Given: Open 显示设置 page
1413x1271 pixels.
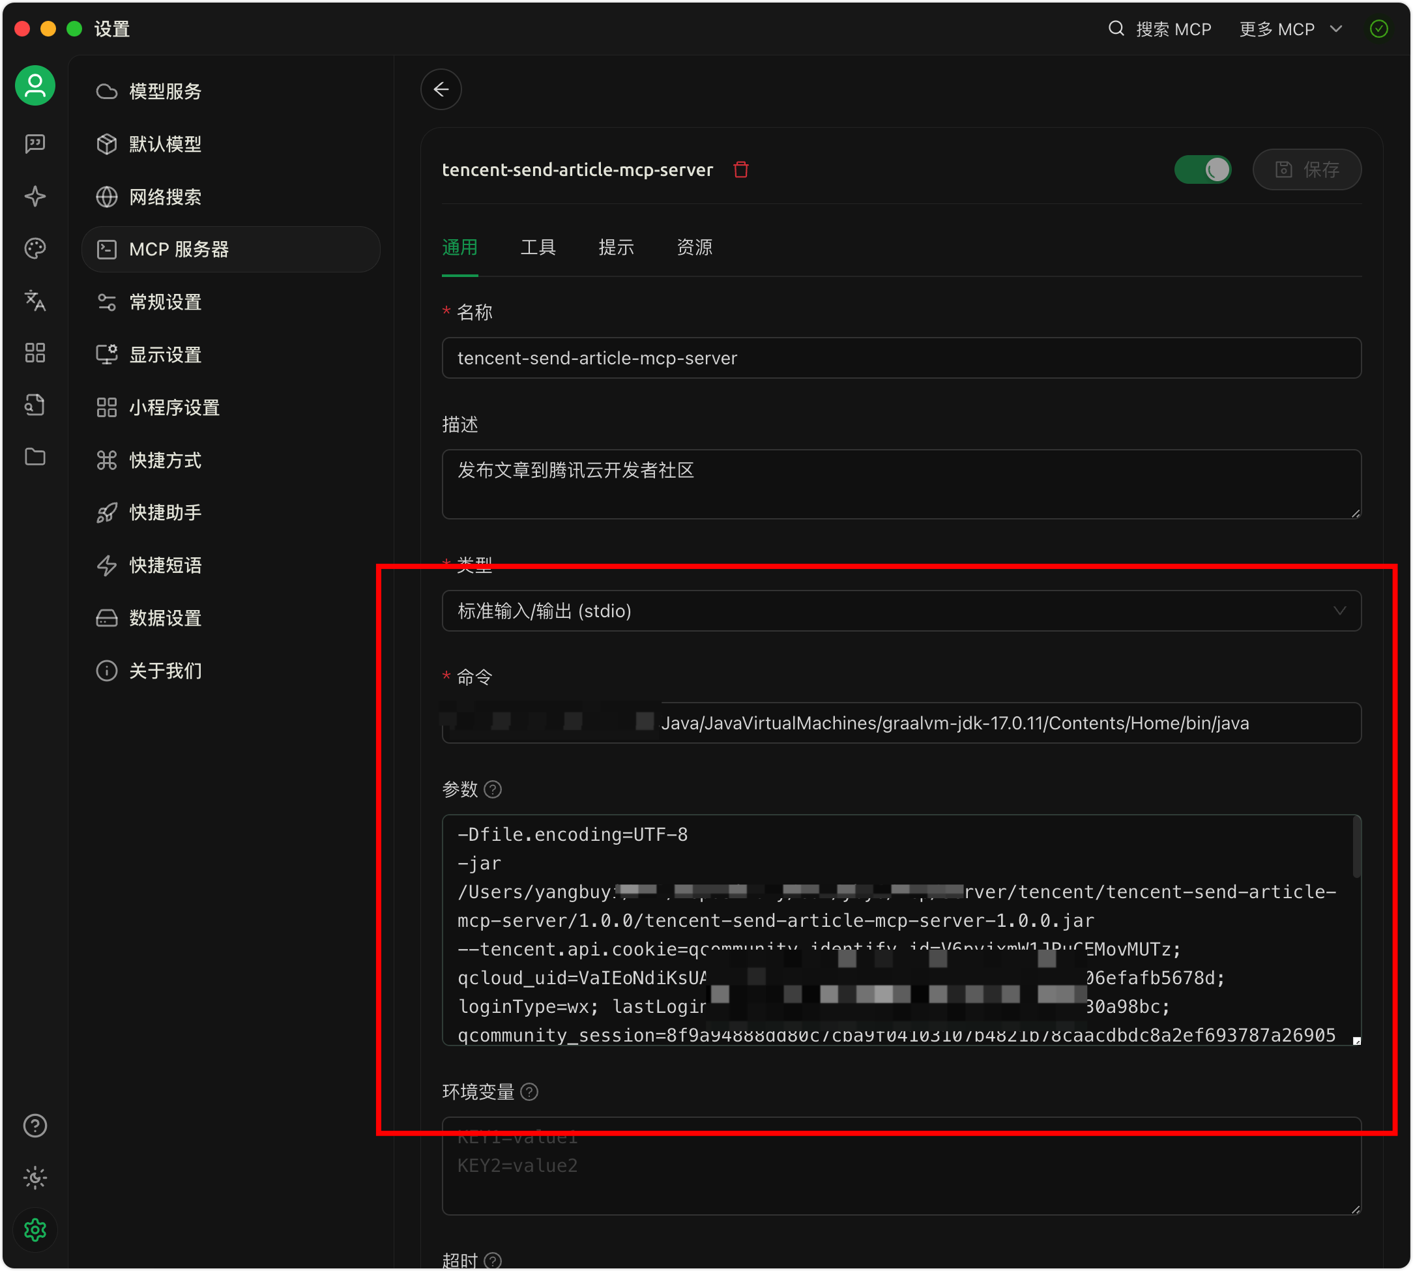Looking at the screenshot, I should click(x=231, y=355).
